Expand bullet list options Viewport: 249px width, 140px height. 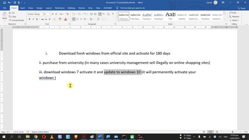coord(76,14)
